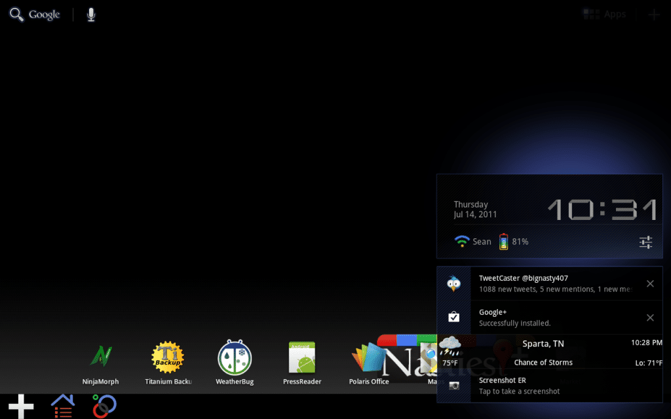This screenshot has height=419, width=671.
Task: Tap the 10:28 PM weather timestamp
Action: click(646, 342)
